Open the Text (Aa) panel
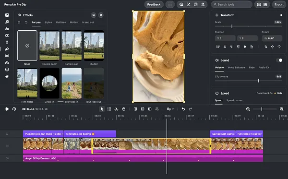 (7, 29)
